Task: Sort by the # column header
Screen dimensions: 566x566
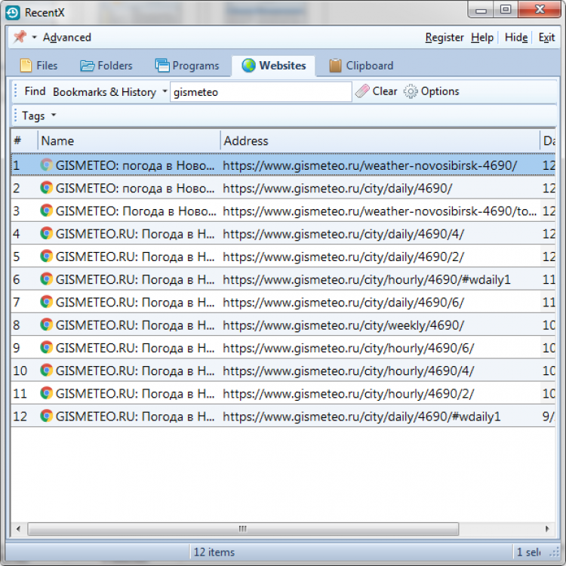Action: [x=24, y=140]
